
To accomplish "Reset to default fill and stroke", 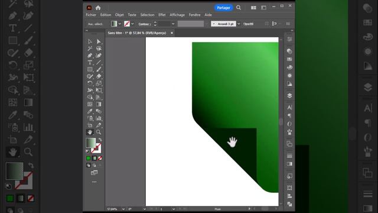I will (87, 151).
